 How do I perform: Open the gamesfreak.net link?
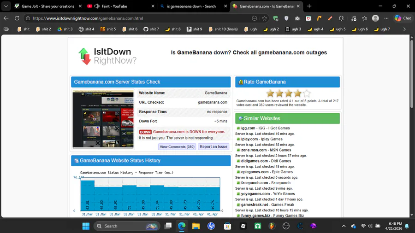(x=255, y=205)
